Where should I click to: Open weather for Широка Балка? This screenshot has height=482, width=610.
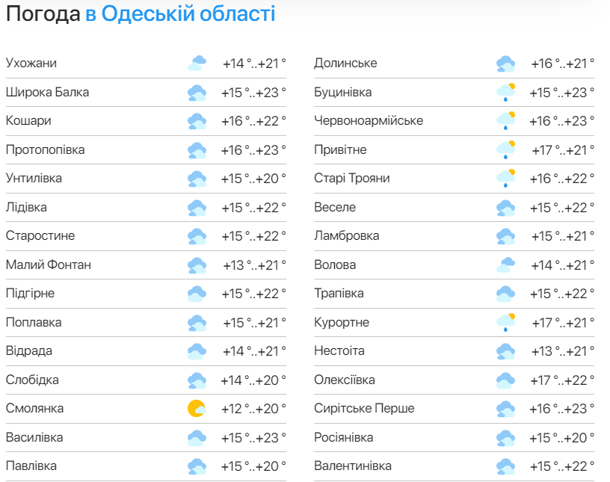pyautogui.click(x=47, y=93)
